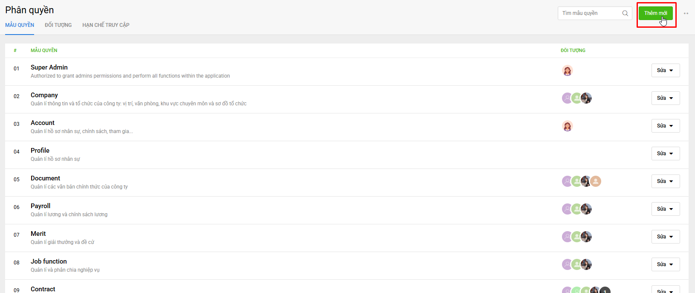Screen dimensions: 695x293
Task: Click purple avatar in Merit row
Action: pyautogui.click(x=566, y=237)
